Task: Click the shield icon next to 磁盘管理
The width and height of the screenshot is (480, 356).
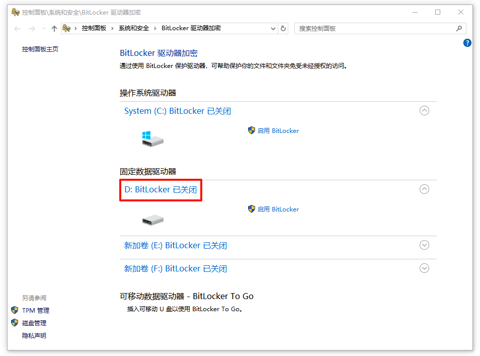Action: 15,323
